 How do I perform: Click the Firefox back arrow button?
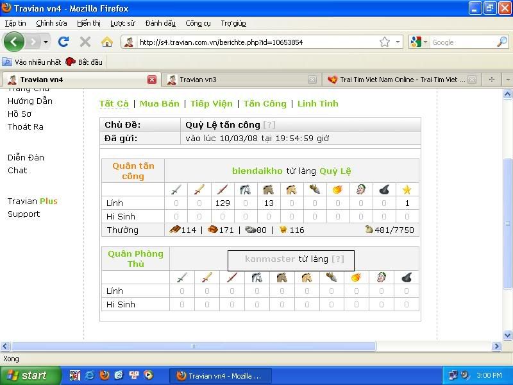click(x=13, y=42)
